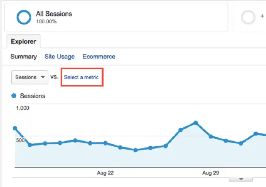Click the 100.00% text under All Sessions
Screen dimensions: 266x187
[46, 22]
